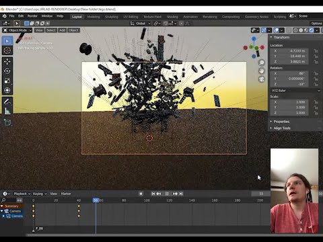323x242 pixels.
Task: Pause the animation playback
Action: point(167,194)
